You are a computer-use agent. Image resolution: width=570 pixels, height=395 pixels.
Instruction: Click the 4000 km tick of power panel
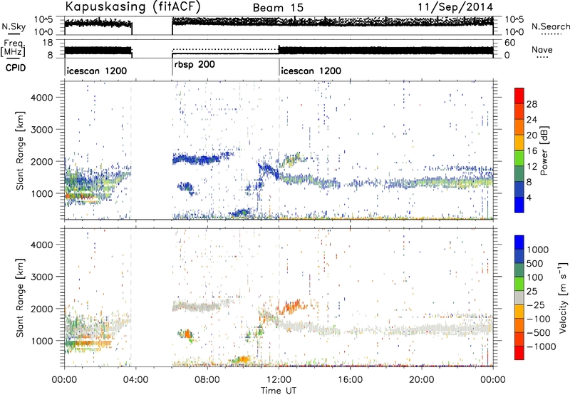[41, 98]
